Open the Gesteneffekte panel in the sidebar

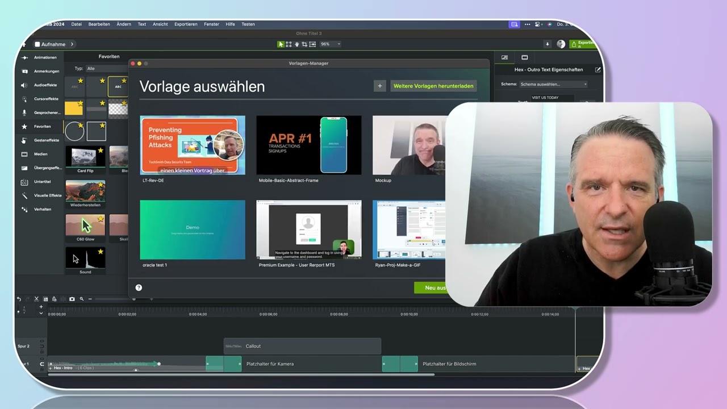click(x=41, y=140)
